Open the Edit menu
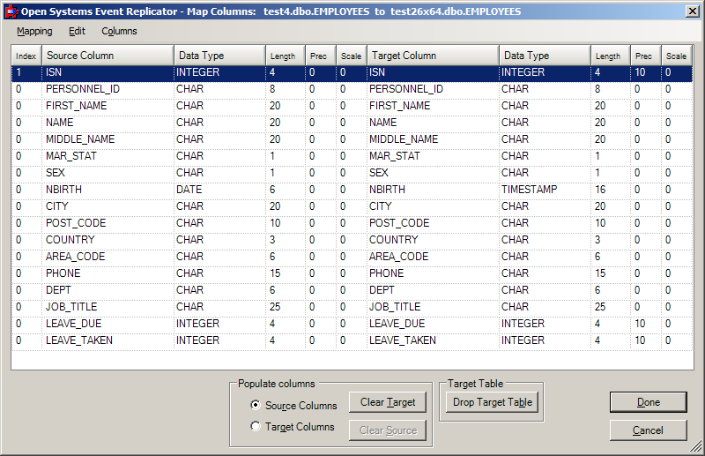 [77, 31]
